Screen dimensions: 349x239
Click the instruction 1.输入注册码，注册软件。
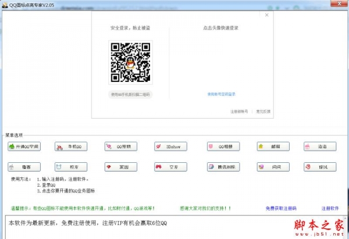[x=63, y=179]
